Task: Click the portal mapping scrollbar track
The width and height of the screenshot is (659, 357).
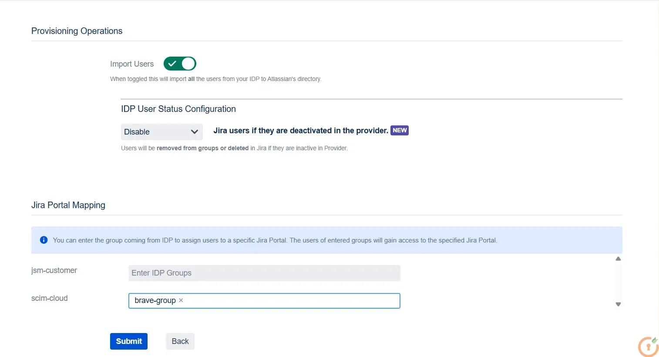Action: click(x=618, y=282)
